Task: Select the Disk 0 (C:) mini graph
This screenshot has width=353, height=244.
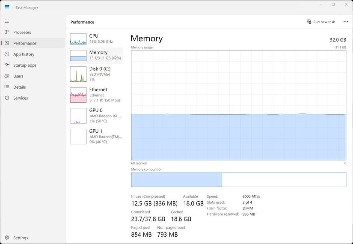Action: coord(78,74)
